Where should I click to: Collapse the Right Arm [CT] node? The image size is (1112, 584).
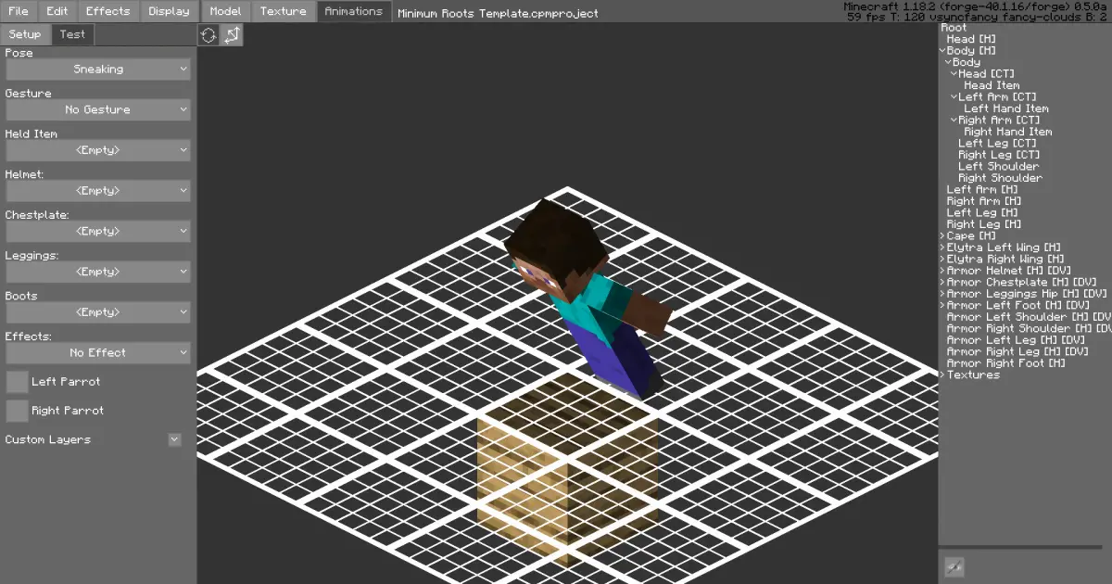pos(954,121)
